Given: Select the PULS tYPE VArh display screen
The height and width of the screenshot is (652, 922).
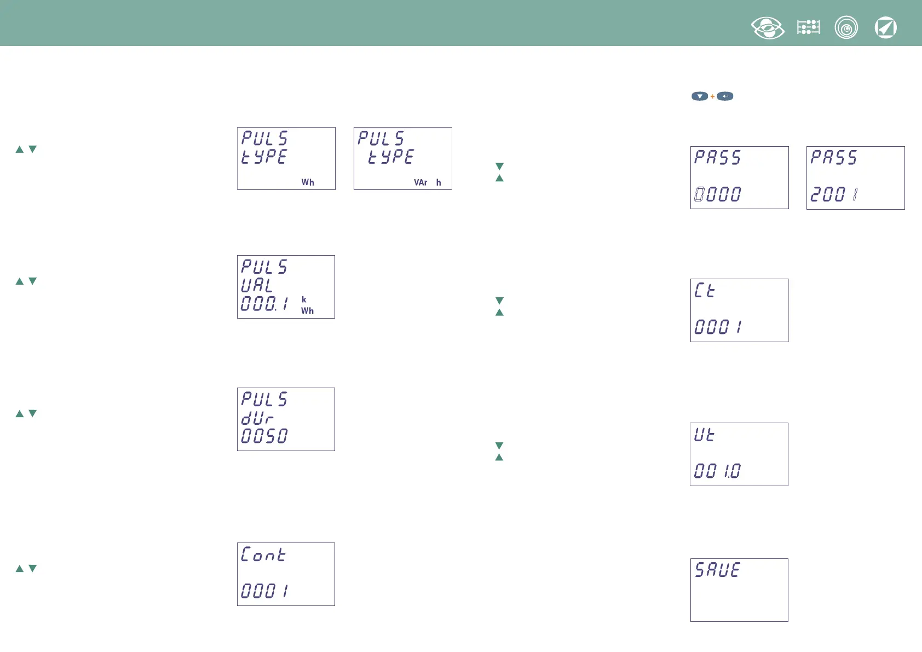Looking at the screenshot, I should pyautogui.click(x=402, y=159).
